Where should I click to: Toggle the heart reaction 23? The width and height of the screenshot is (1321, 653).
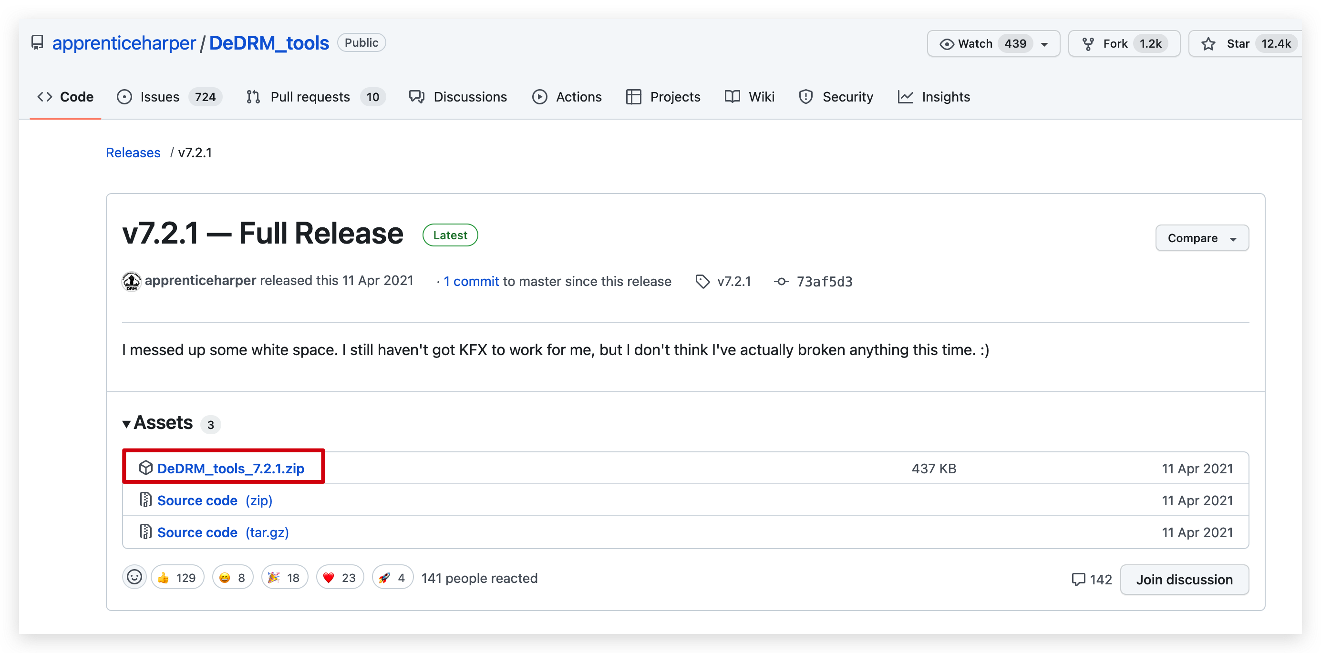pyautogui.click(x=340, y=578)
